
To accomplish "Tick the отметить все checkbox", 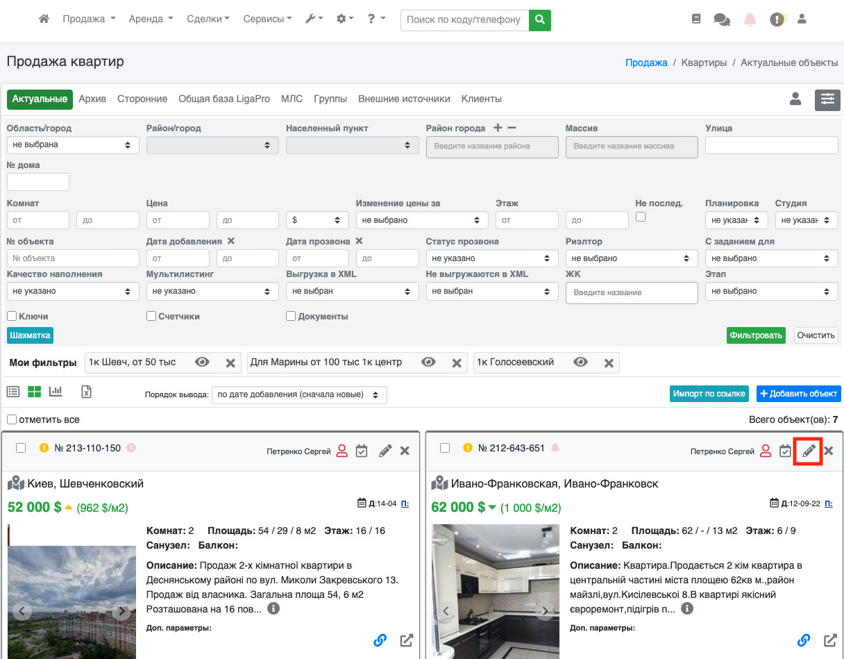I will [x=12, y=419].
